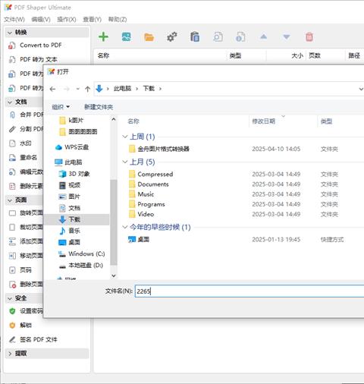Viewport: 364px width, 384px height.
Task: Expand the 提取 sidebar section
Action: [10, 354]
